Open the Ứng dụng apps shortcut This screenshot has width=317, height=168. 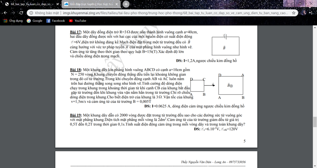(13, 21)
